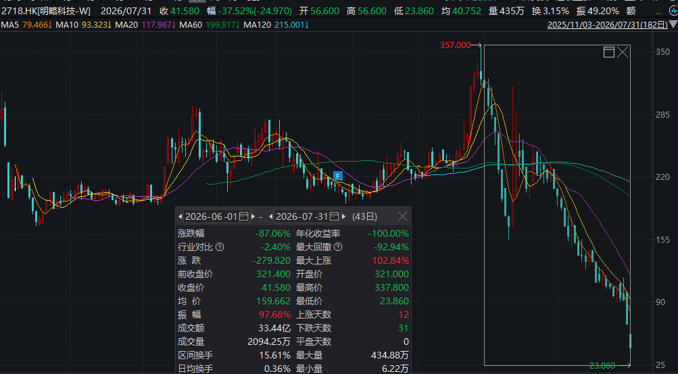Click the 最大回撤 value -92.94%

[x=391, y=248]
